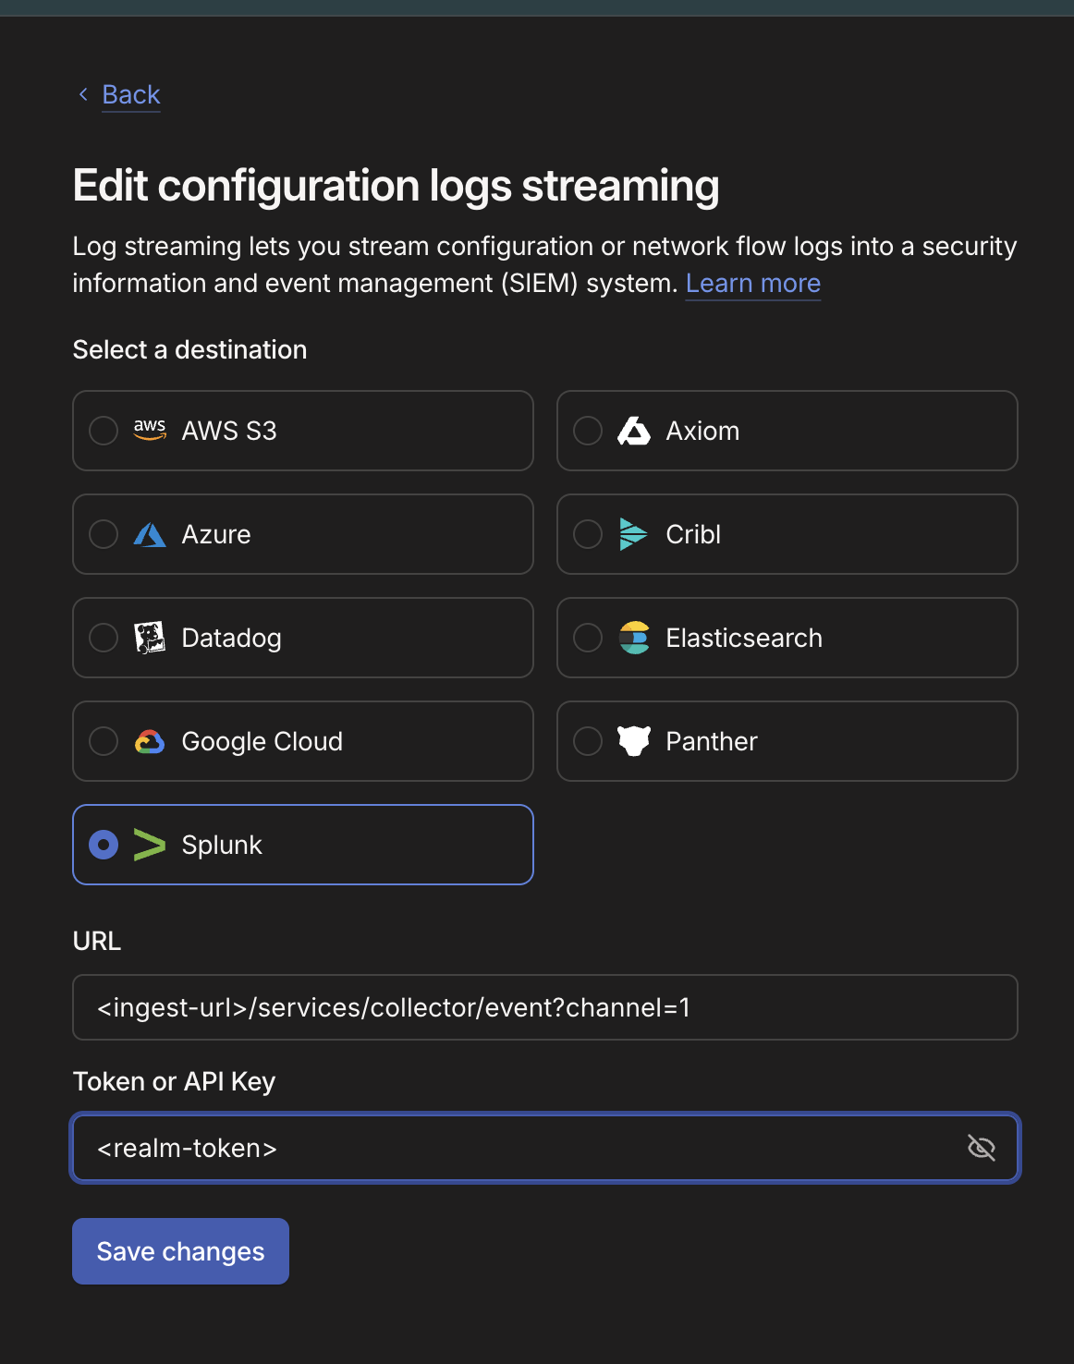
Task: Select the AWS S3 radio button
Action: [104, 431]
